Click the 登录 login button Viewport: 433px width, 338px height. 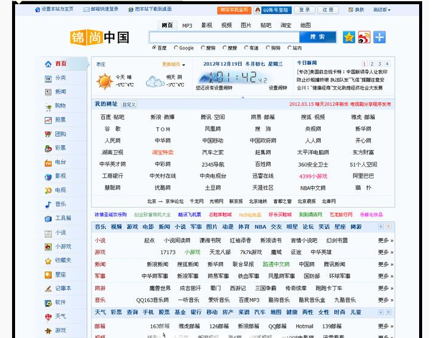pos(305,10)
